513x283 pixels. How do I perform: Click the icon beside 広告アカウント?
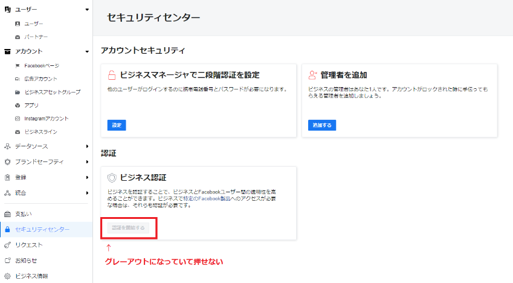(x=18, y=79)
